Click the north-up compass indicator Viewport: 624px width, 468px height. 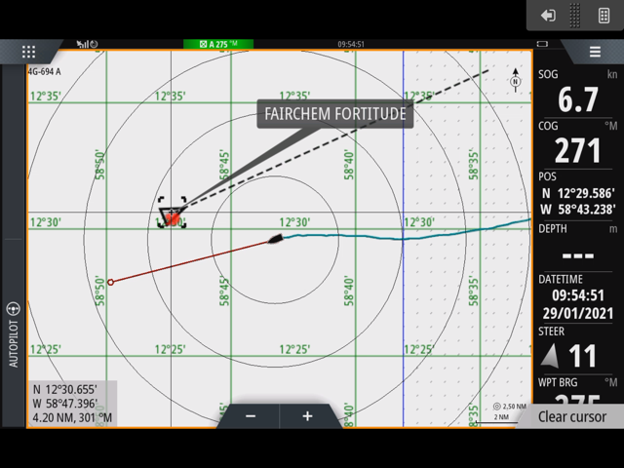[x=516, y=80]
